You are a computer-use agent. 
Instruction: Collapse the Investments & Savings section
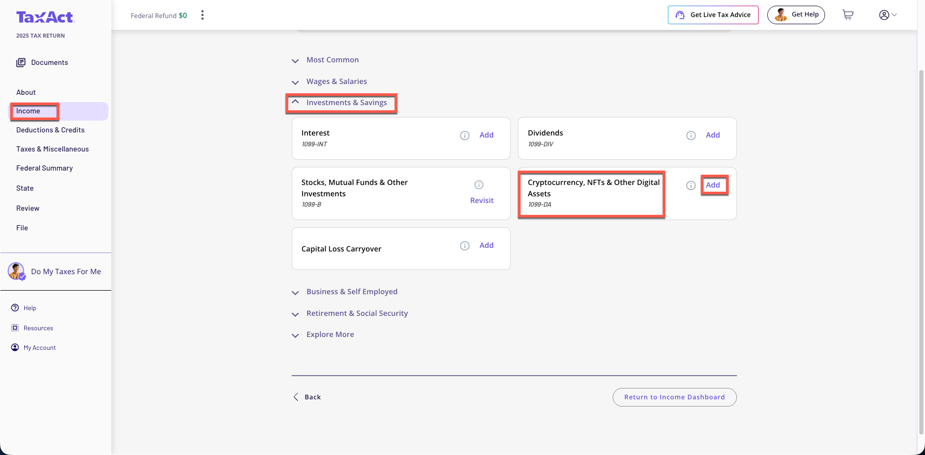(295, 103)
